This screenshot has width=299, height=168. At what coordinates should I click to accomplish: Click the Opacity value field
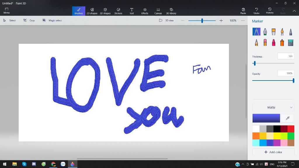(286, 73)
